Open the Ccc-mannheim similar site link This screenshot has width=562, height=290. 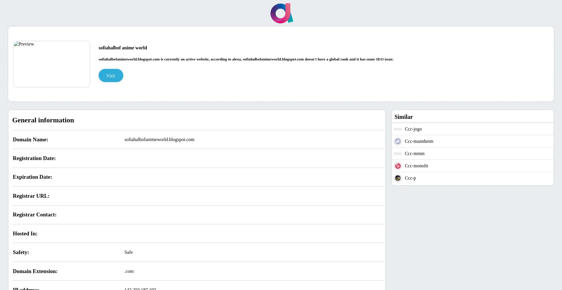click(419, 141)
